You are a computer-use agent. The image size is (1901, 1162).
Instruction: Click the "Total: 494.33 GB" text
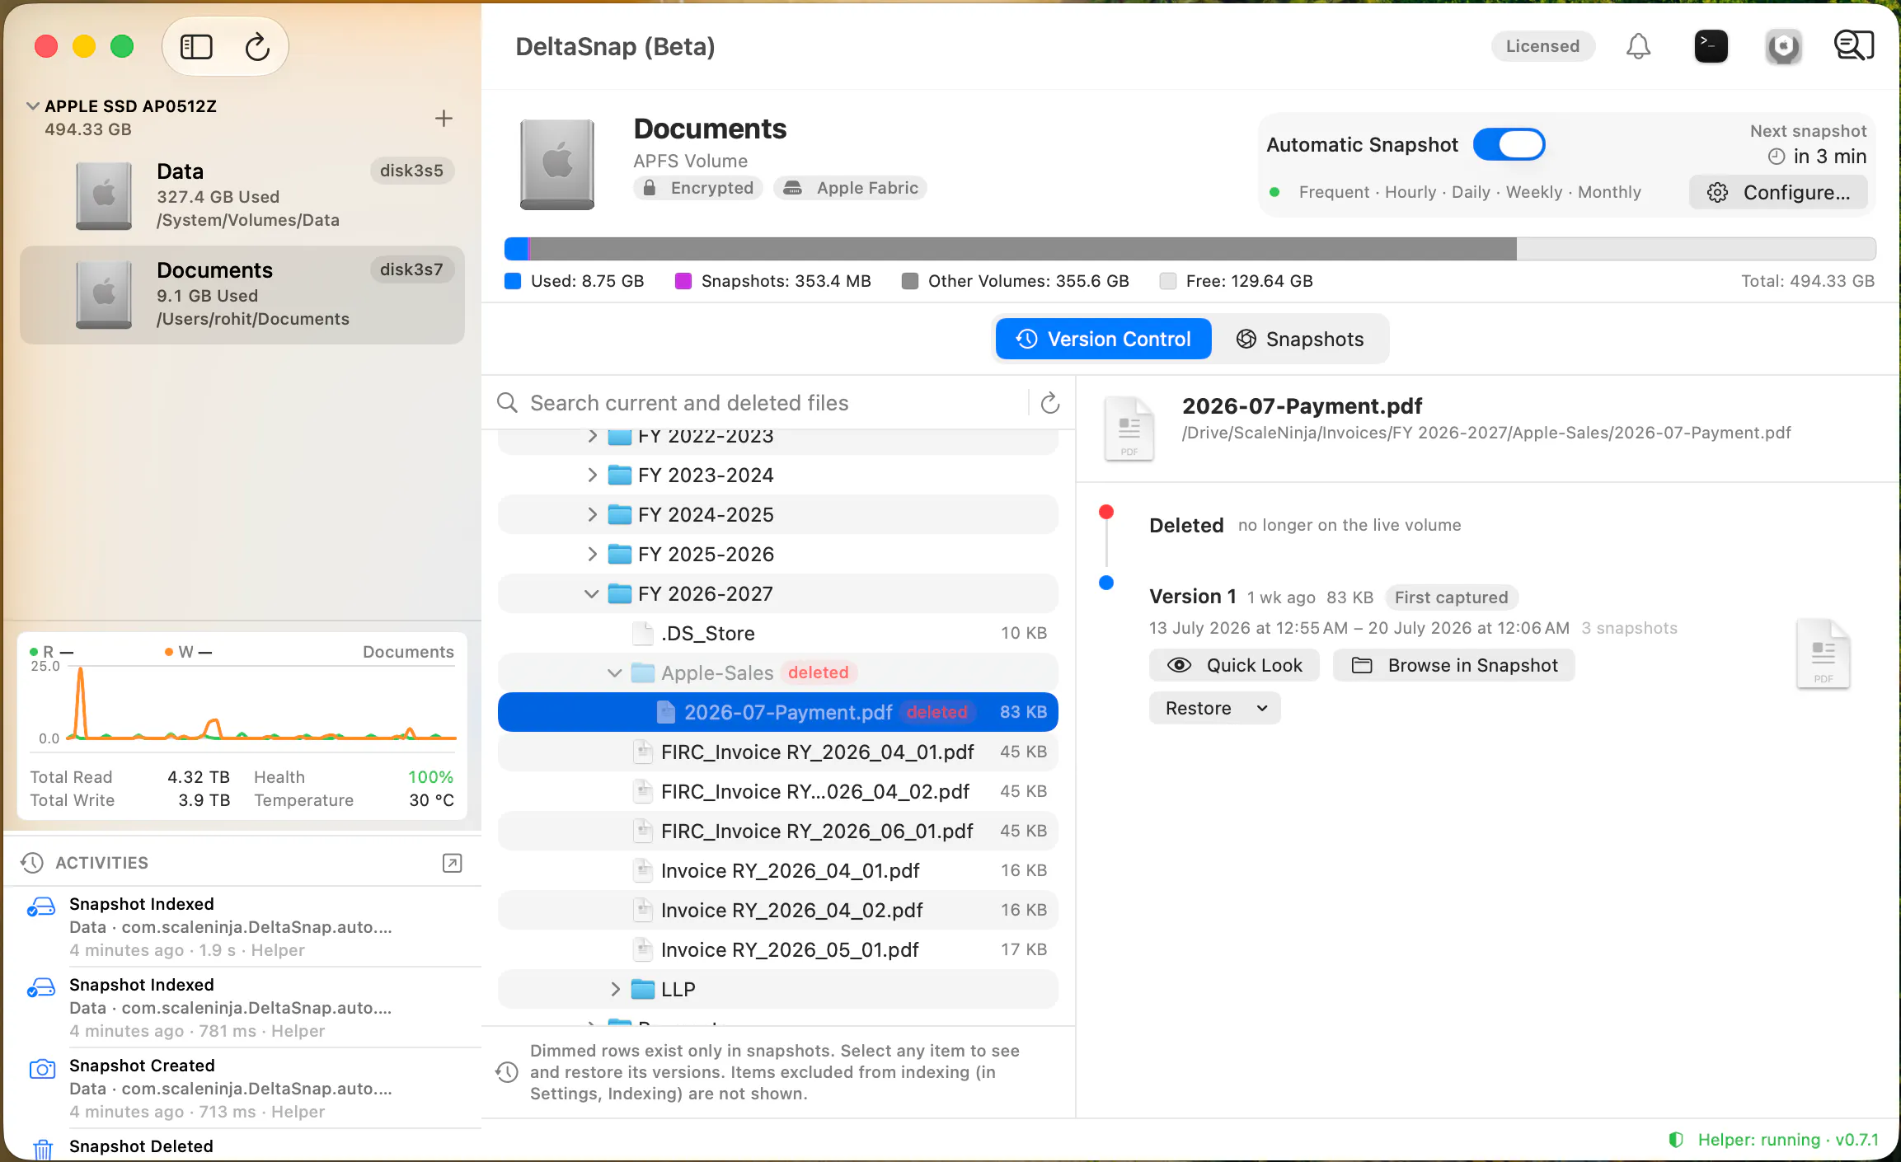coord(1808,281)
